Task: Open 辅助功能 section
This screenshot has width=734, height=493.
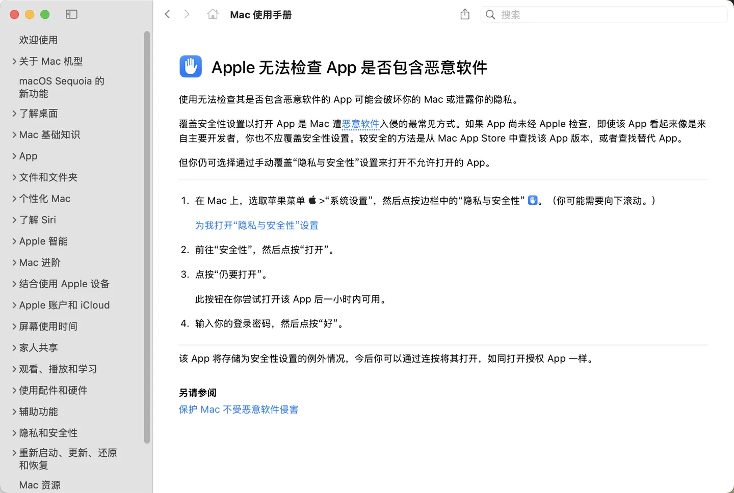Action: tap(38, 412)
